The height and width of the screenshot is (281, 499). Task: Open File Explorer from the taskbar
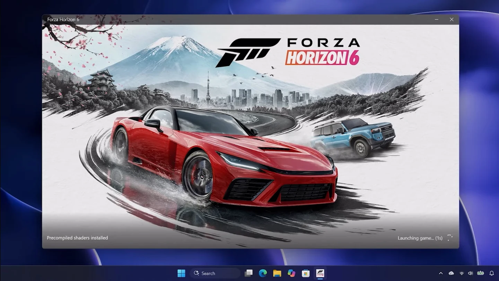[277, 273]
